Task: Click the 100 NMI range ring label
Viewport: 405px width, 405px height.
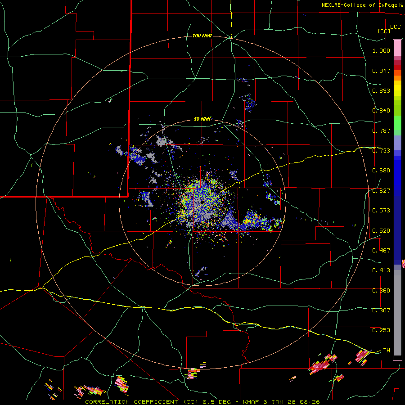Action: click(202, 36)
